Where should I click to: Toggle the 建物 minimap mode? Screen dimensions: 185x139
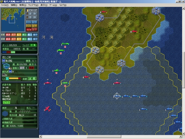point(32,14)
